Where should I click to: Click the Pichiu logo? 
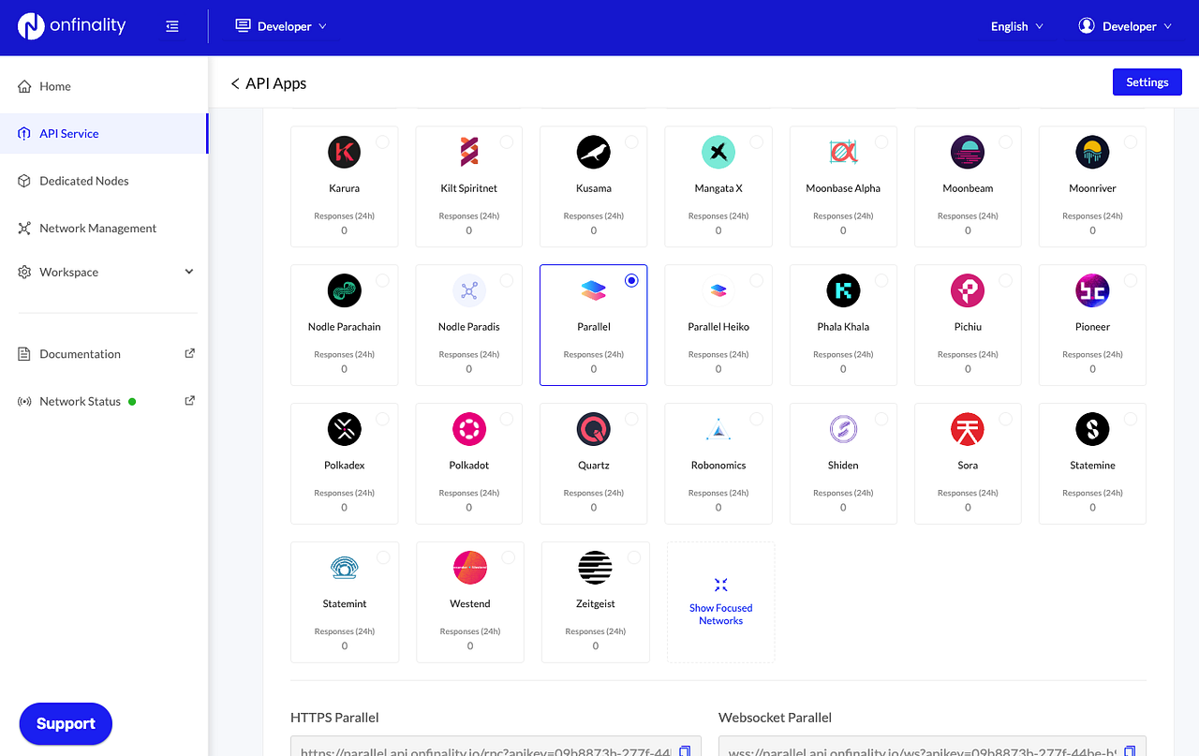968,290
